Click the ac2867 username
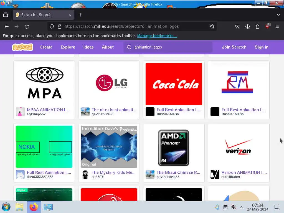The width and height of the screenshot is (284, 213). click(97, 177)
